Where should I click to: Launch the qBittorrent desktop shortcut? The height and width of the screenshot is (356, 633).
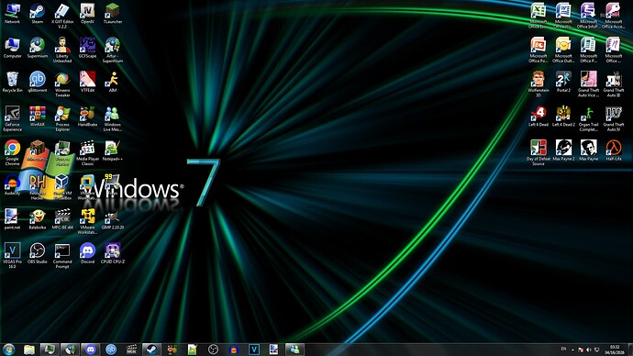37,82
